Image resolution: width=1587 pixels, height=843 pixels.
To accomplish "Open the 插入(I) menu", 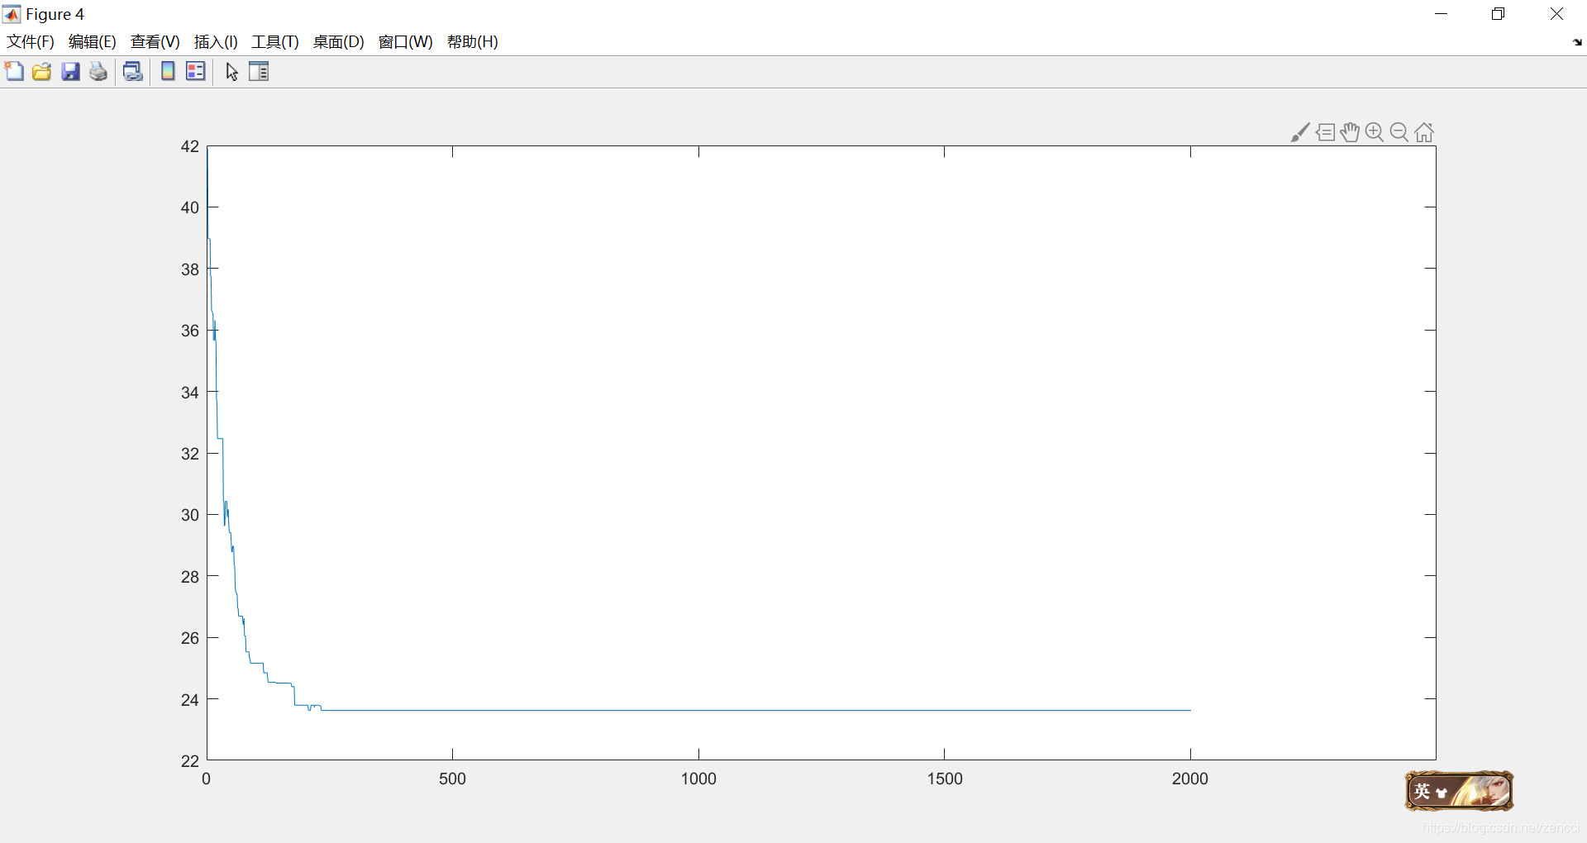I will point(216,42).
